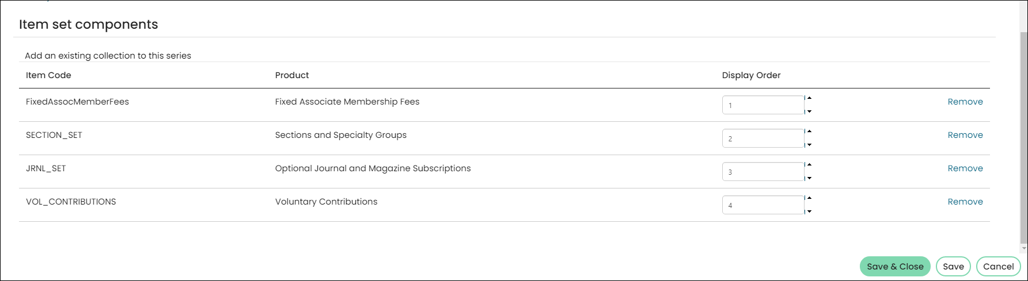Viewport: 1028px width, 281px height.
Task: Focus display order field showing 3
Action: [763, 172]
